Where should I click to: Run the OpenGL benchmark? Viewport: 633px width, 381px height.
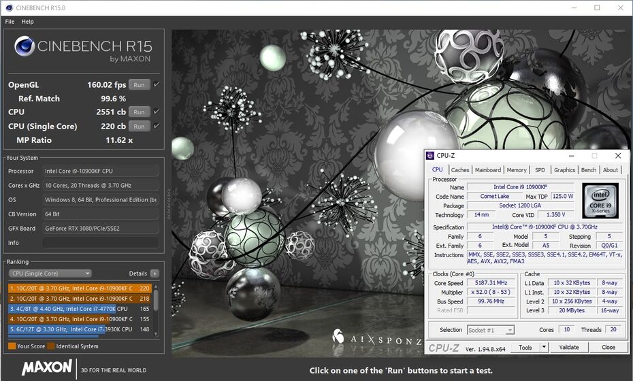(x=140, y=85)
